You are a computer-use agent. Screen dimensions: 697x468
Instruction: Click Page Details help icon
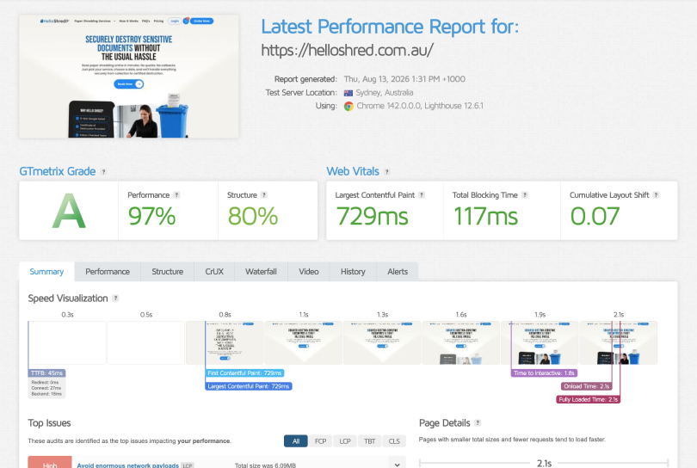(478, 423)
